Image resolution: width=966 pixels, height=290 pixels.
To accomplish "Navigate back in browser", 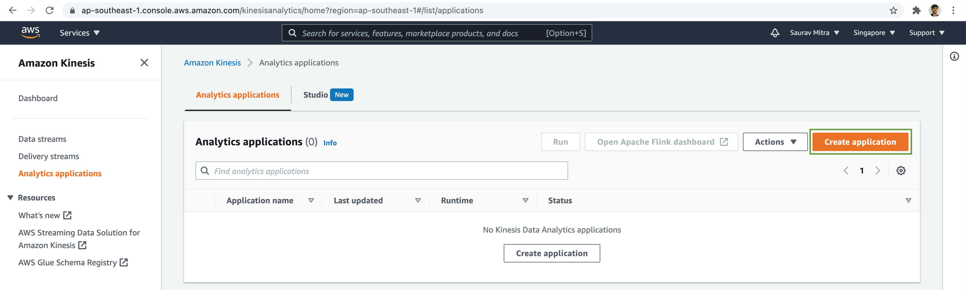I will click(x=13, y=11).
